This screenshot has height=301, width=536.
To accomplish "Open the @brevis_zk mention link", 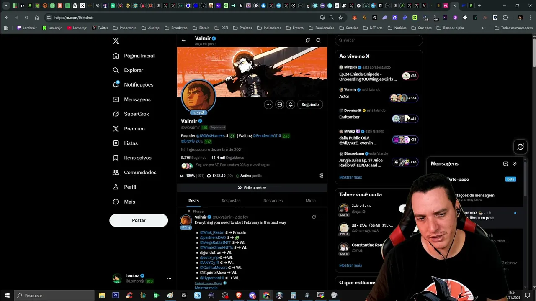I will [190, 141].
